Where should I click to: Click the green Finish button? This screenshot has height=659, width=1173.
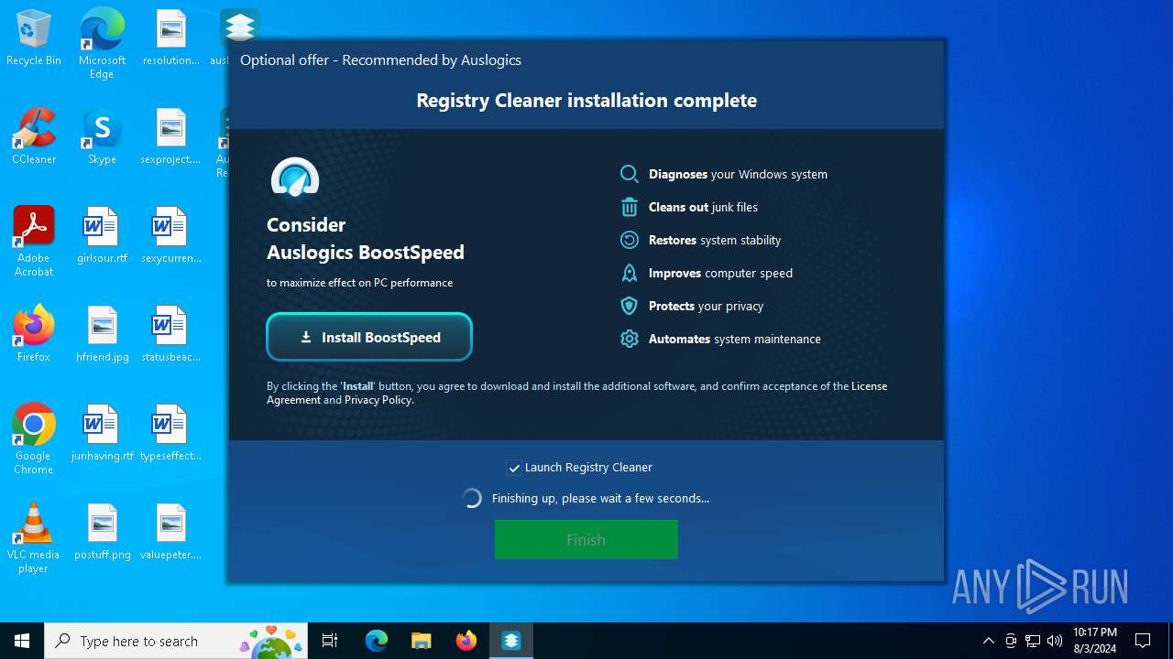(x=586, y=540)
